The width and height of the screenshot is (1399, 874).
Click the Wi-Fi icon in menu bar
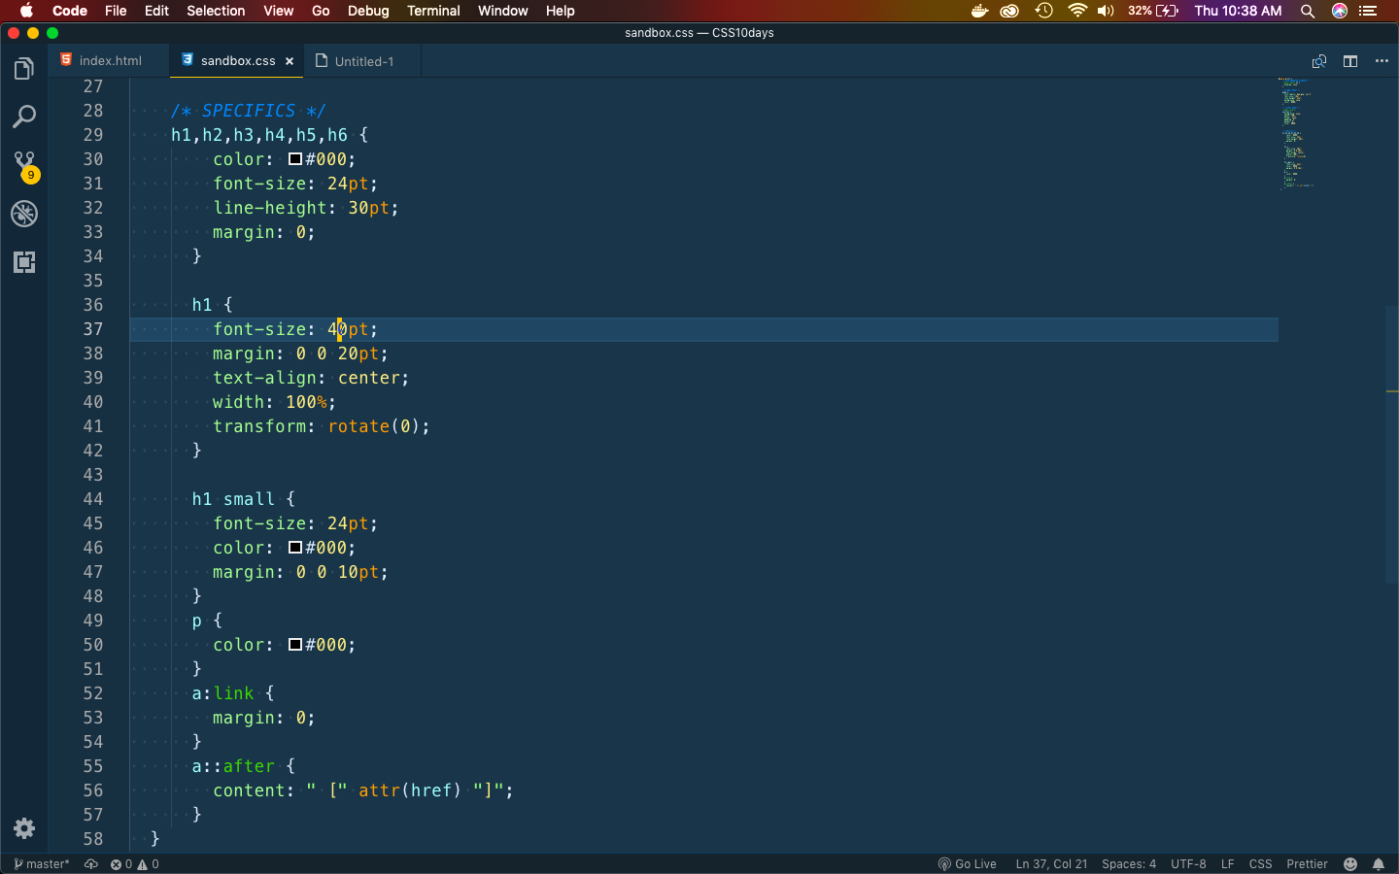(1076, 11)
